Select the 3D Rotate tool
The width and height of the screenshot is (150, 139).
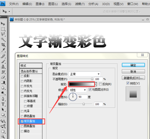tap(3, 121)
